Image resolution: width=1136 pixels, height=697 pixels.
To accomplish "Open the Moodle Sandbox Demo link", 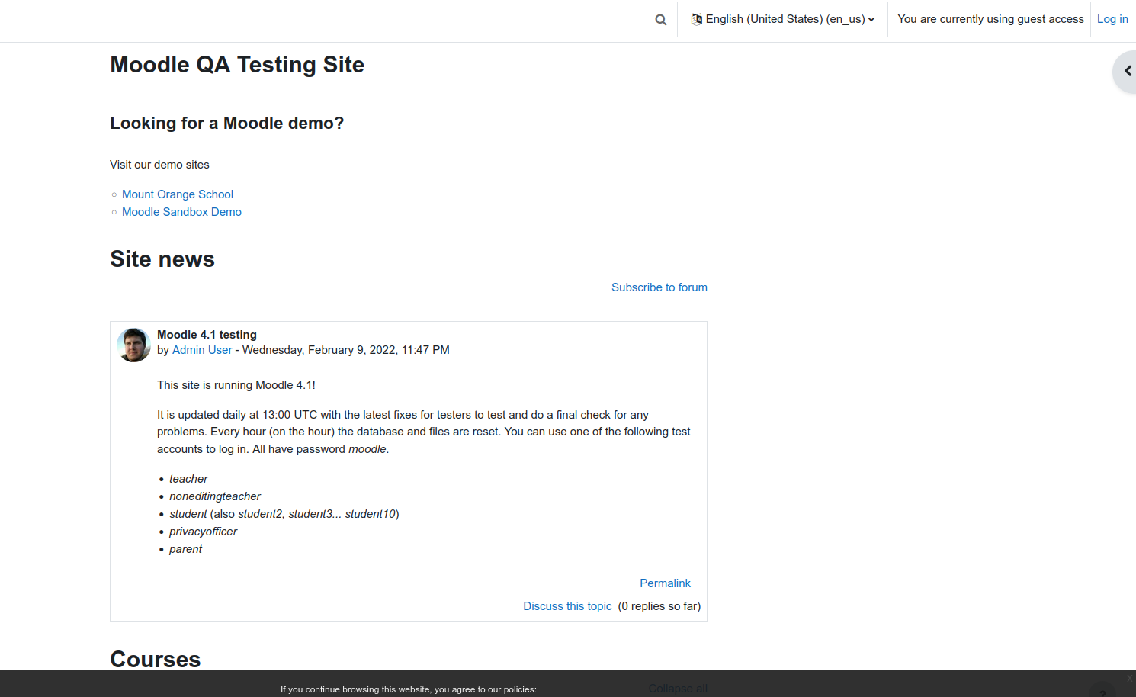I will pyautogui.click(x=181, y=212).
